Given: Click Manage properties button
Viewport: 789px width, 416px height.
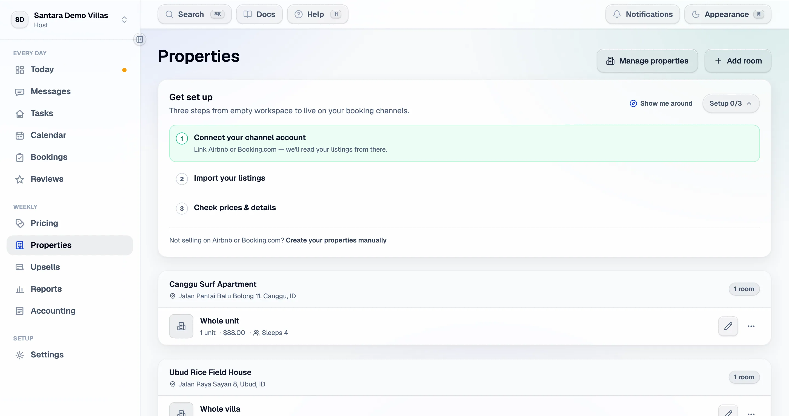Looking at the screenshot, I should point(647,61).
